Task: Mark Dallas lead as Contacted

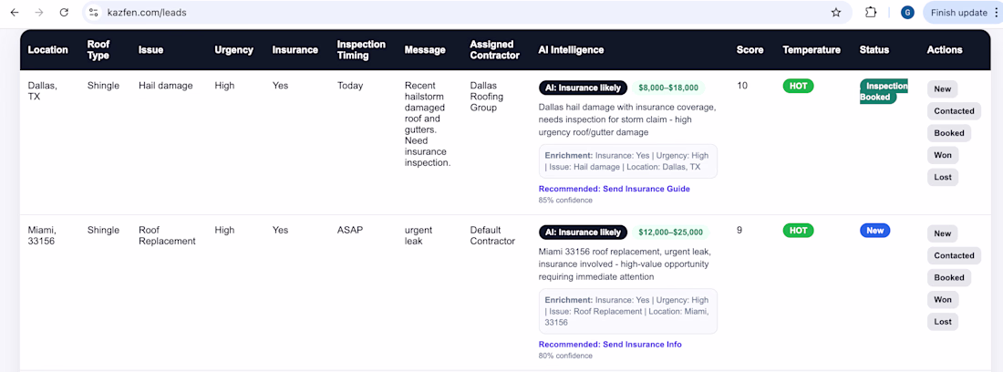Action: 954,111
